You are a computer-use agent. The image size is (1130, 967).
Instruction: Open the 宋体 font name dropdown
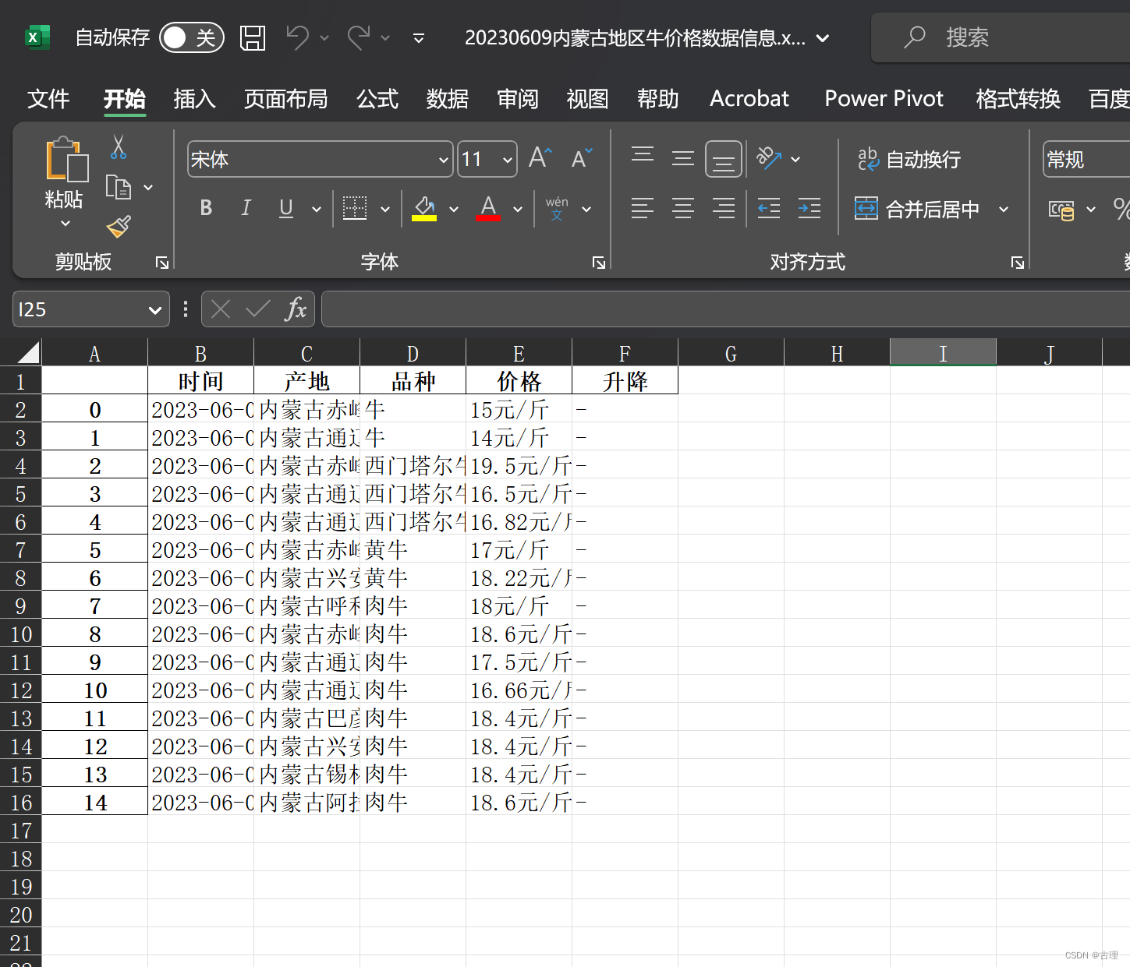click(444, 160)
